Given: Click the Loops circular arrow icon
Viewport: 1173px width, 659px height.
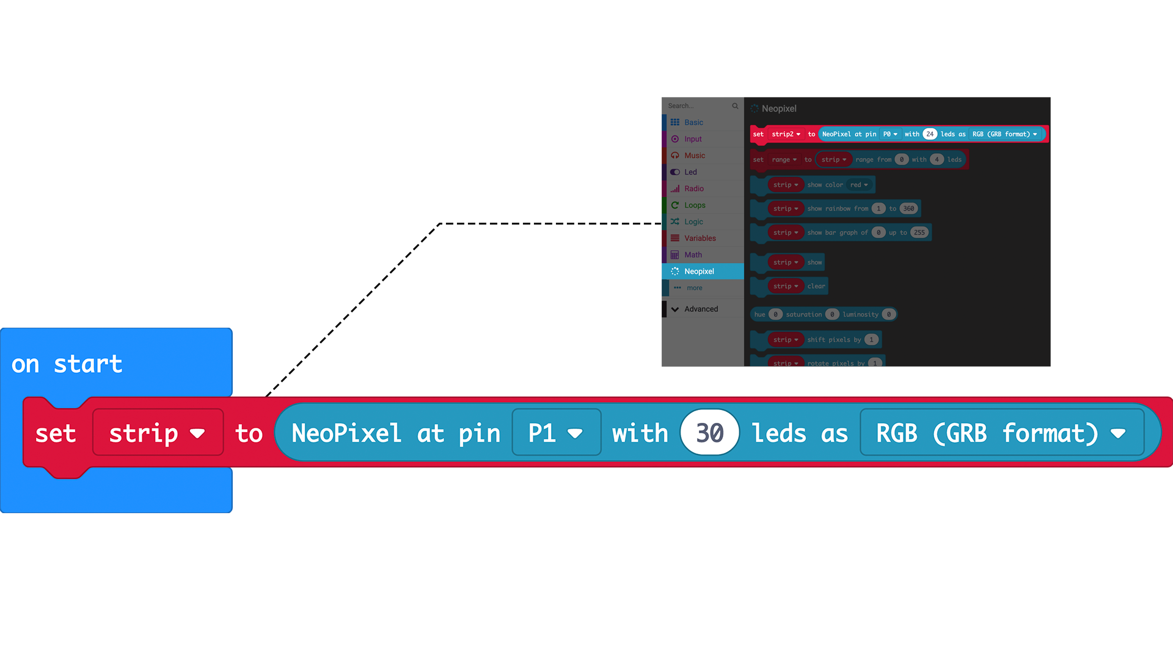Looking at the screenshot, I should pos(675,205).
